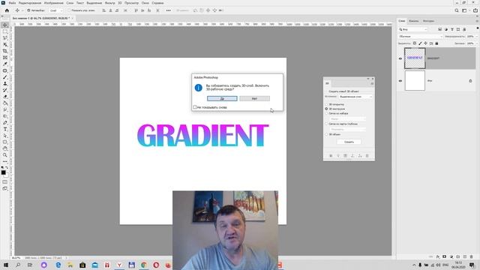The height and width of the screenshot is (270, 480).
Task: Click the white background layer thumbnail
Action: [x=415, y=80]
